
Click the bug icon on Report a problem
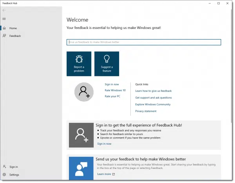(79, 59)
